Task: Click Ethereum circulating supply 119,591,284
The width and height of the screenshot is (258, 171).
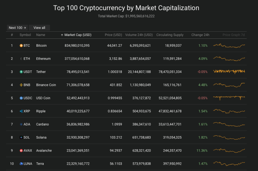Action: coord(172,59)
